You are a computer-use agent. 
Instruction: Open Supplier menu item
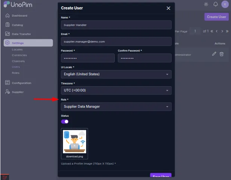tap(18, 92)
